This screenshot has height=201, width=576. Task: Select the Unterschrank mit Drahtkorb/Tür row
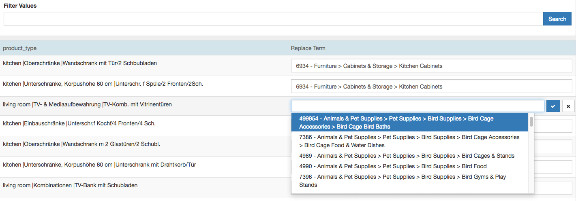coord(99,165)
